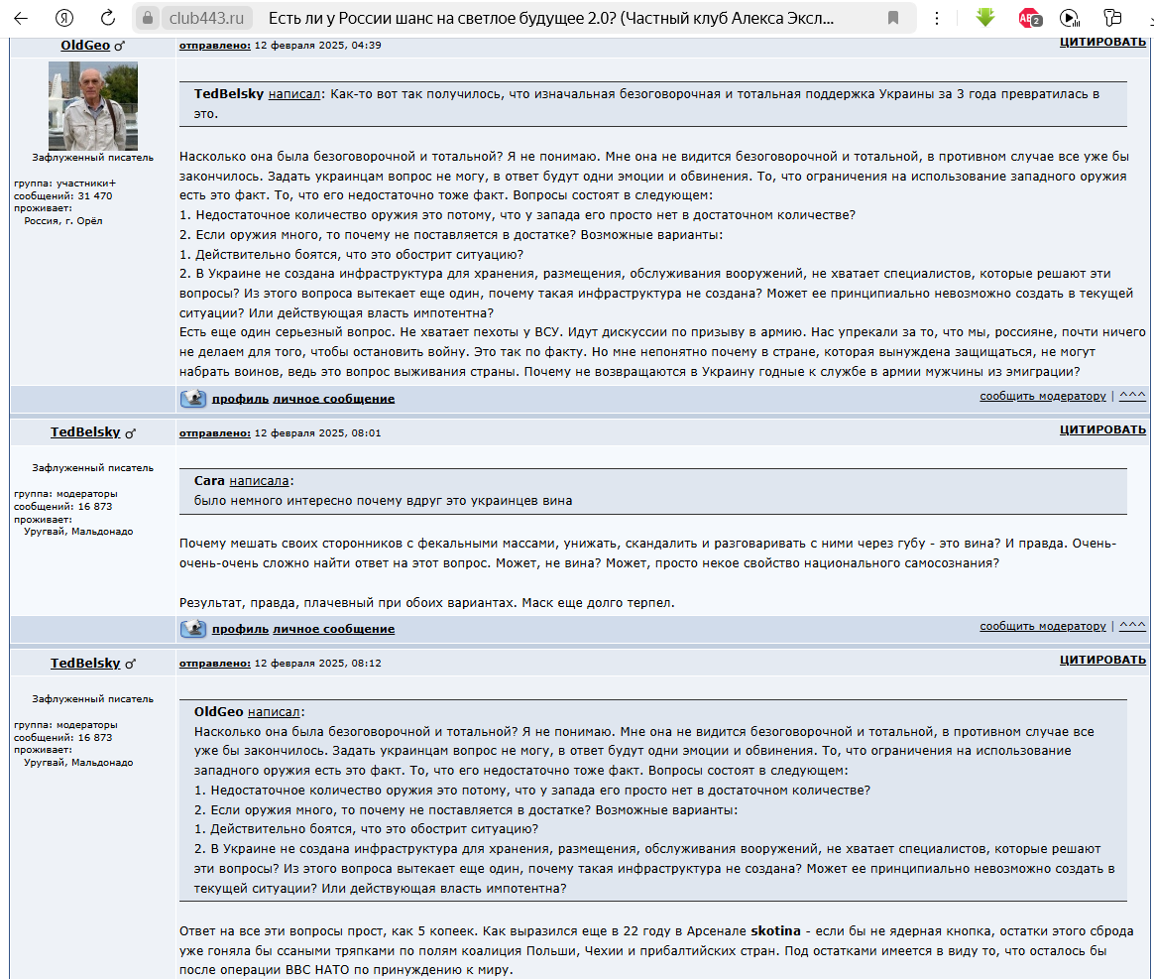The width and height of the screenshot is (1154, 979).
Task: Open the AdBlock extension icon
Action: (1029, 18)
